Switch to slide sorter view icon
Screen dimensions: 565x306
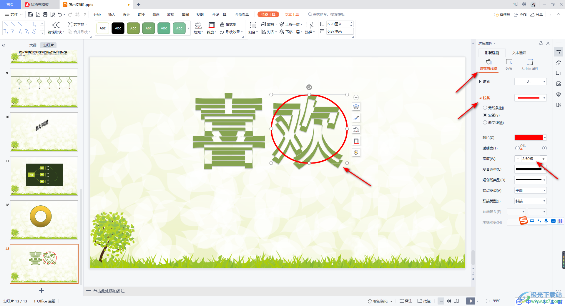pos(449,301)
